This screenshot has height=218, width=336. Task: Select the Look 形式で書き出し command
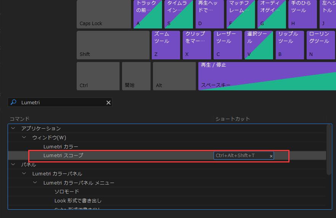[x=78, y=201]
